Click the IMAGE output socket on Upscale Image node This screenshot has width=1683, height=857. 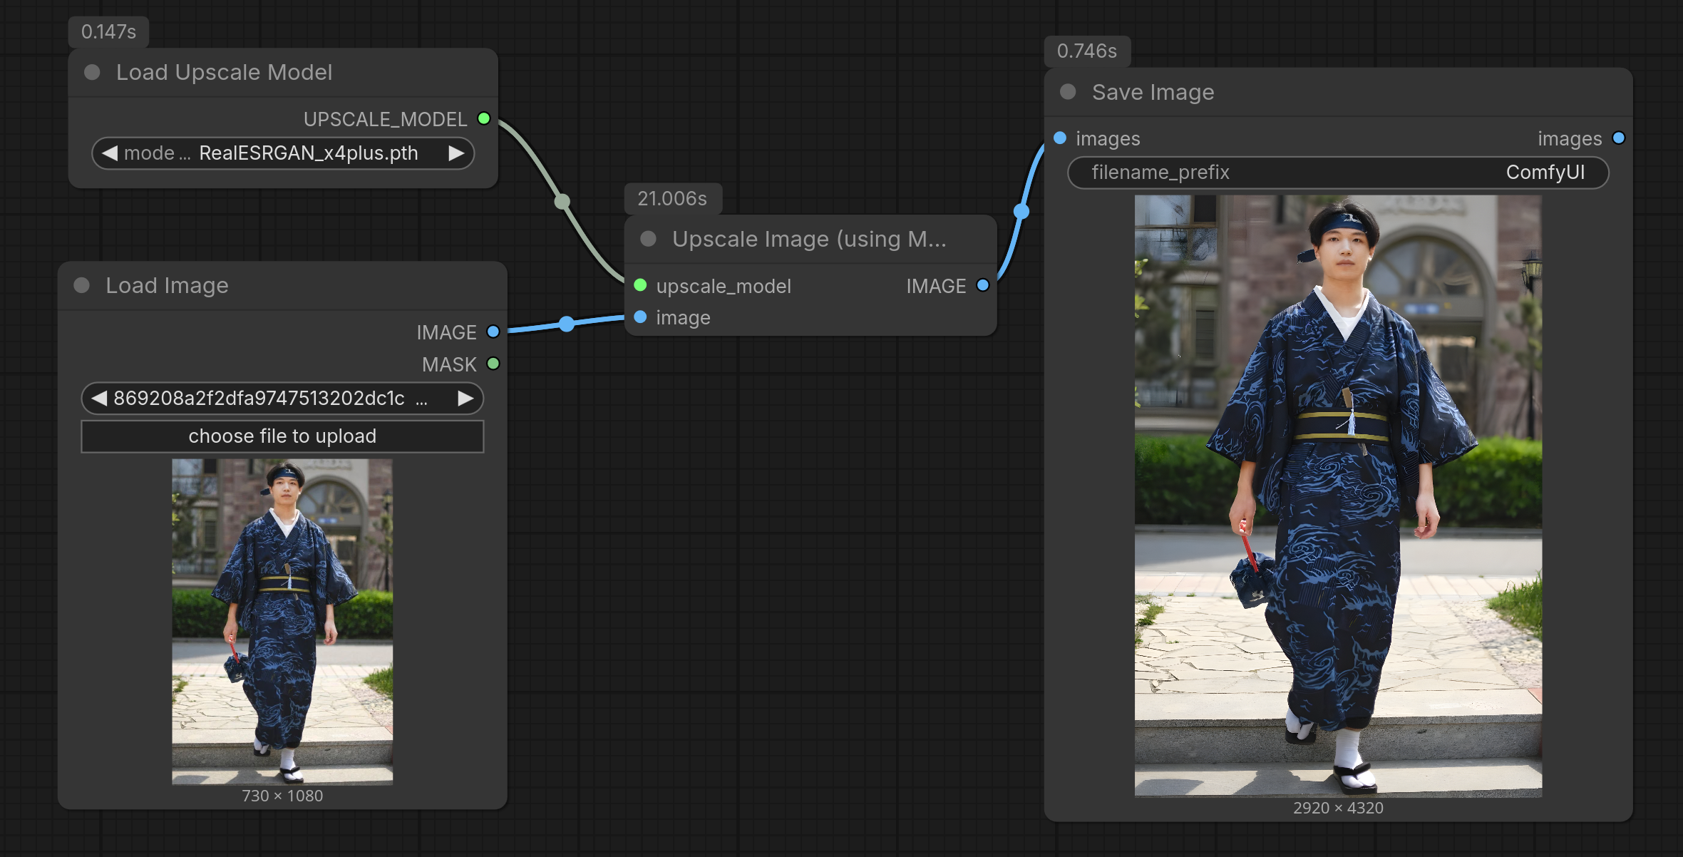pyautogui.click(x=983, y=285)
